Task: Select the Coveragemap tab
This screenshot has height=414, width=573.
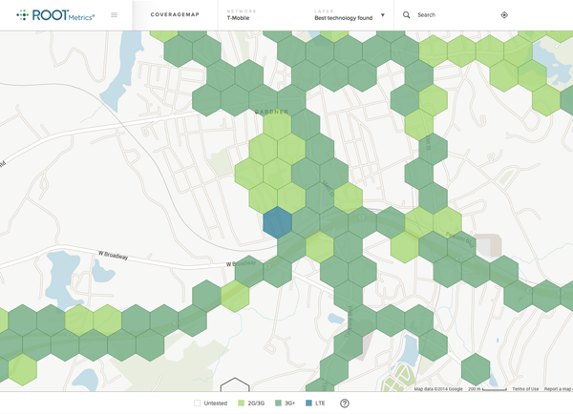Action: [x=175, y=15]
